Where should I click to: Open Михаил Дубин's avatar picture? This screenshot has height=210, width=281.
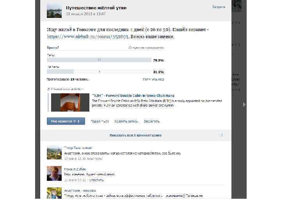point(54,173)
